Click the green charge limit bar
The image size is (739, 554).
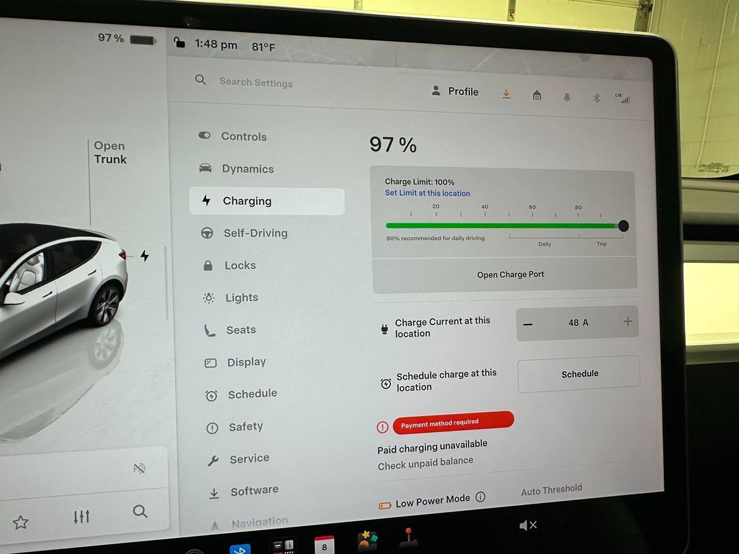pos(501,225)
